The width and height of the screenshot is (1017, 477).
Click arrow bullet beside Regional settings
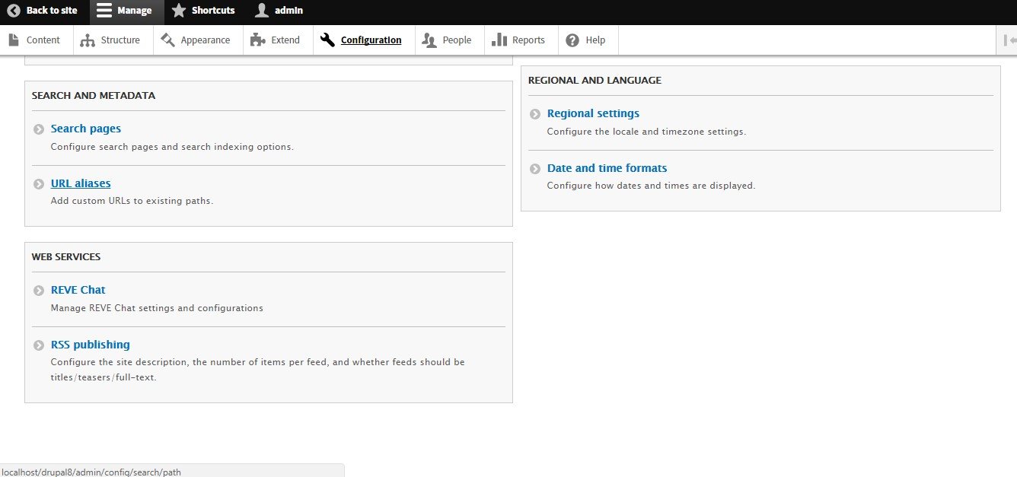pos(535,114)
